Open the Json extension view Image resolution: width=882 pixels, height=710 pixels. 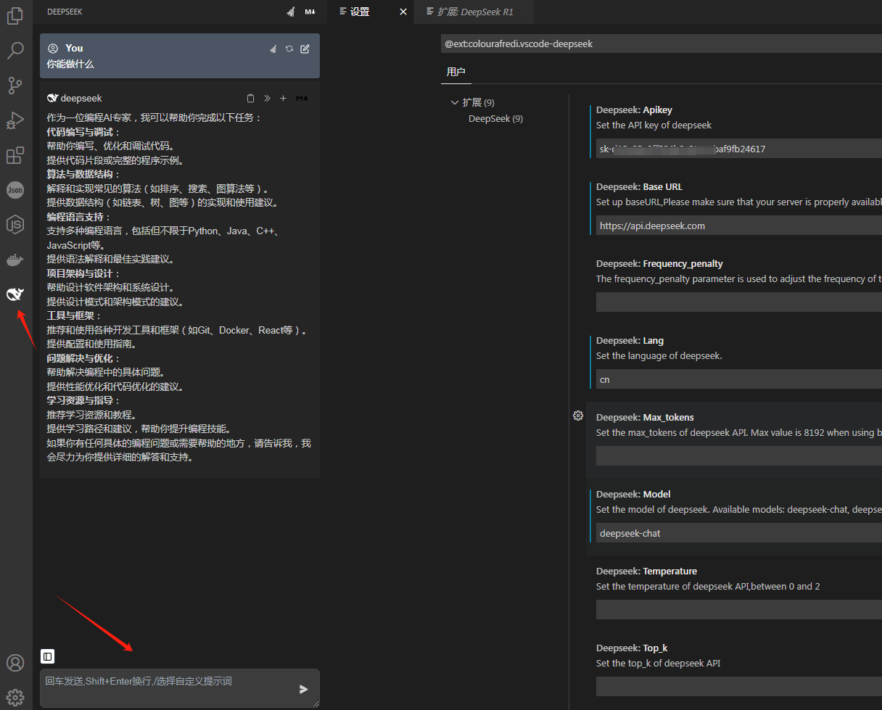pyautogui.click(x=15, y=190)
